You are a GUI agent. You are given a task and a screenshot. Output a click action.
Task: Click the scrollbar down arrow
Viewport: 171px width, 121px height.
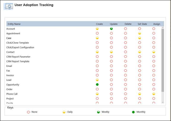(163, 102)
